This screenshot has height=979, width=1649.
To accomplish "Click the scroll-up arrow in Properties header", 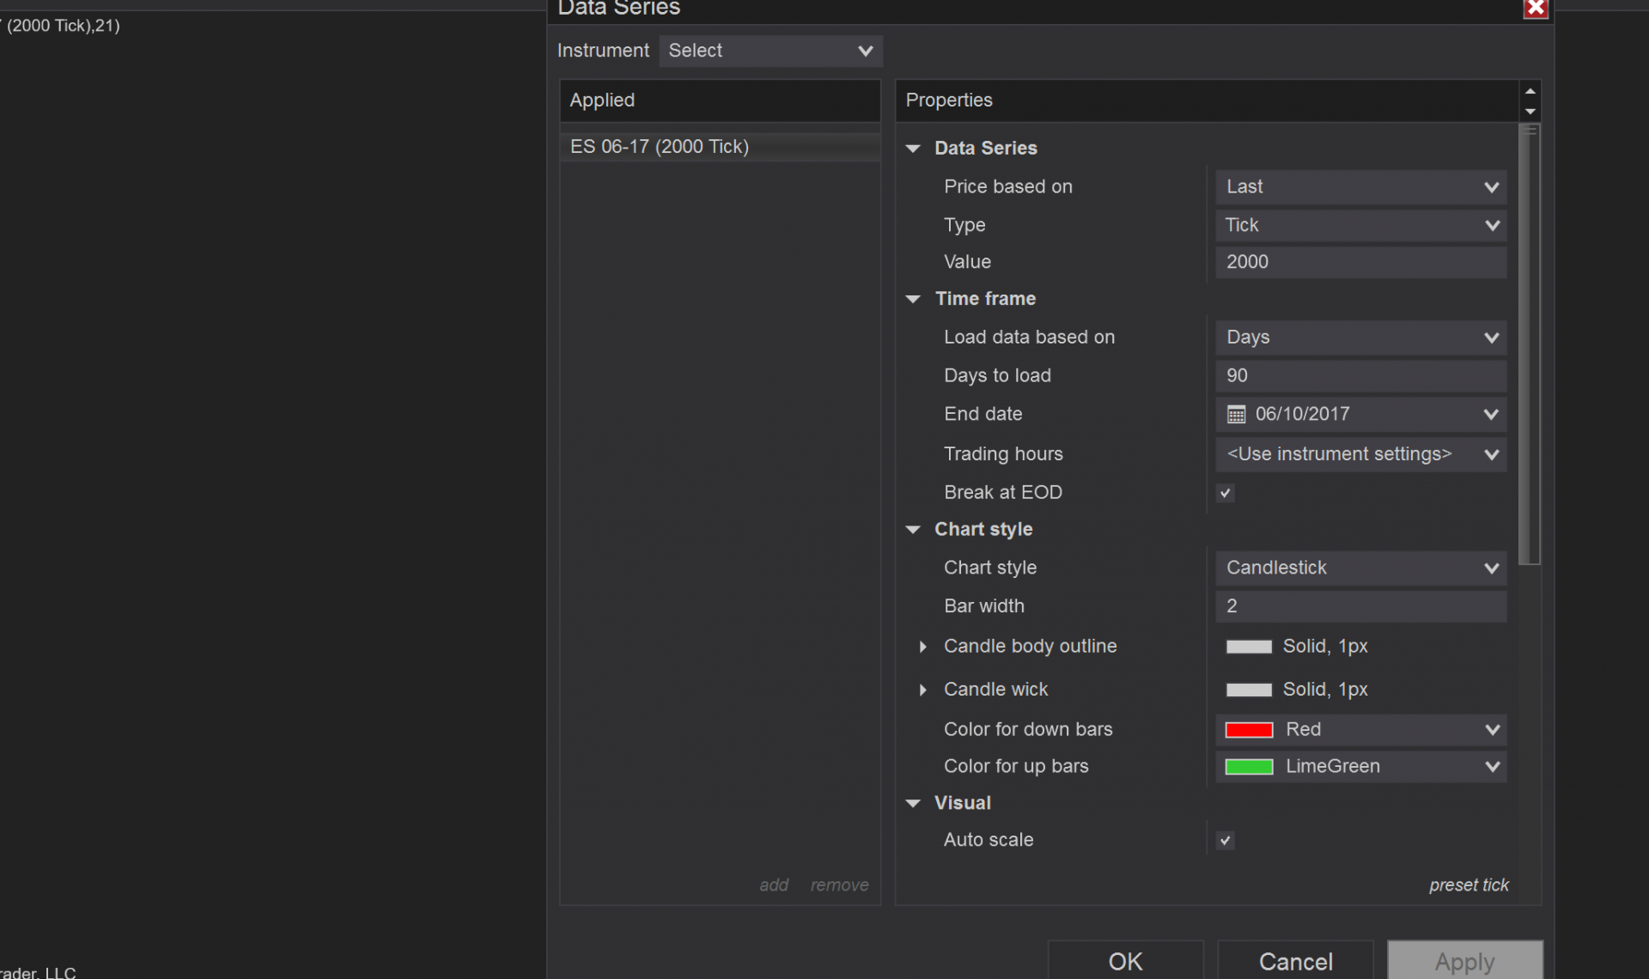I will tap(1530, 91).
